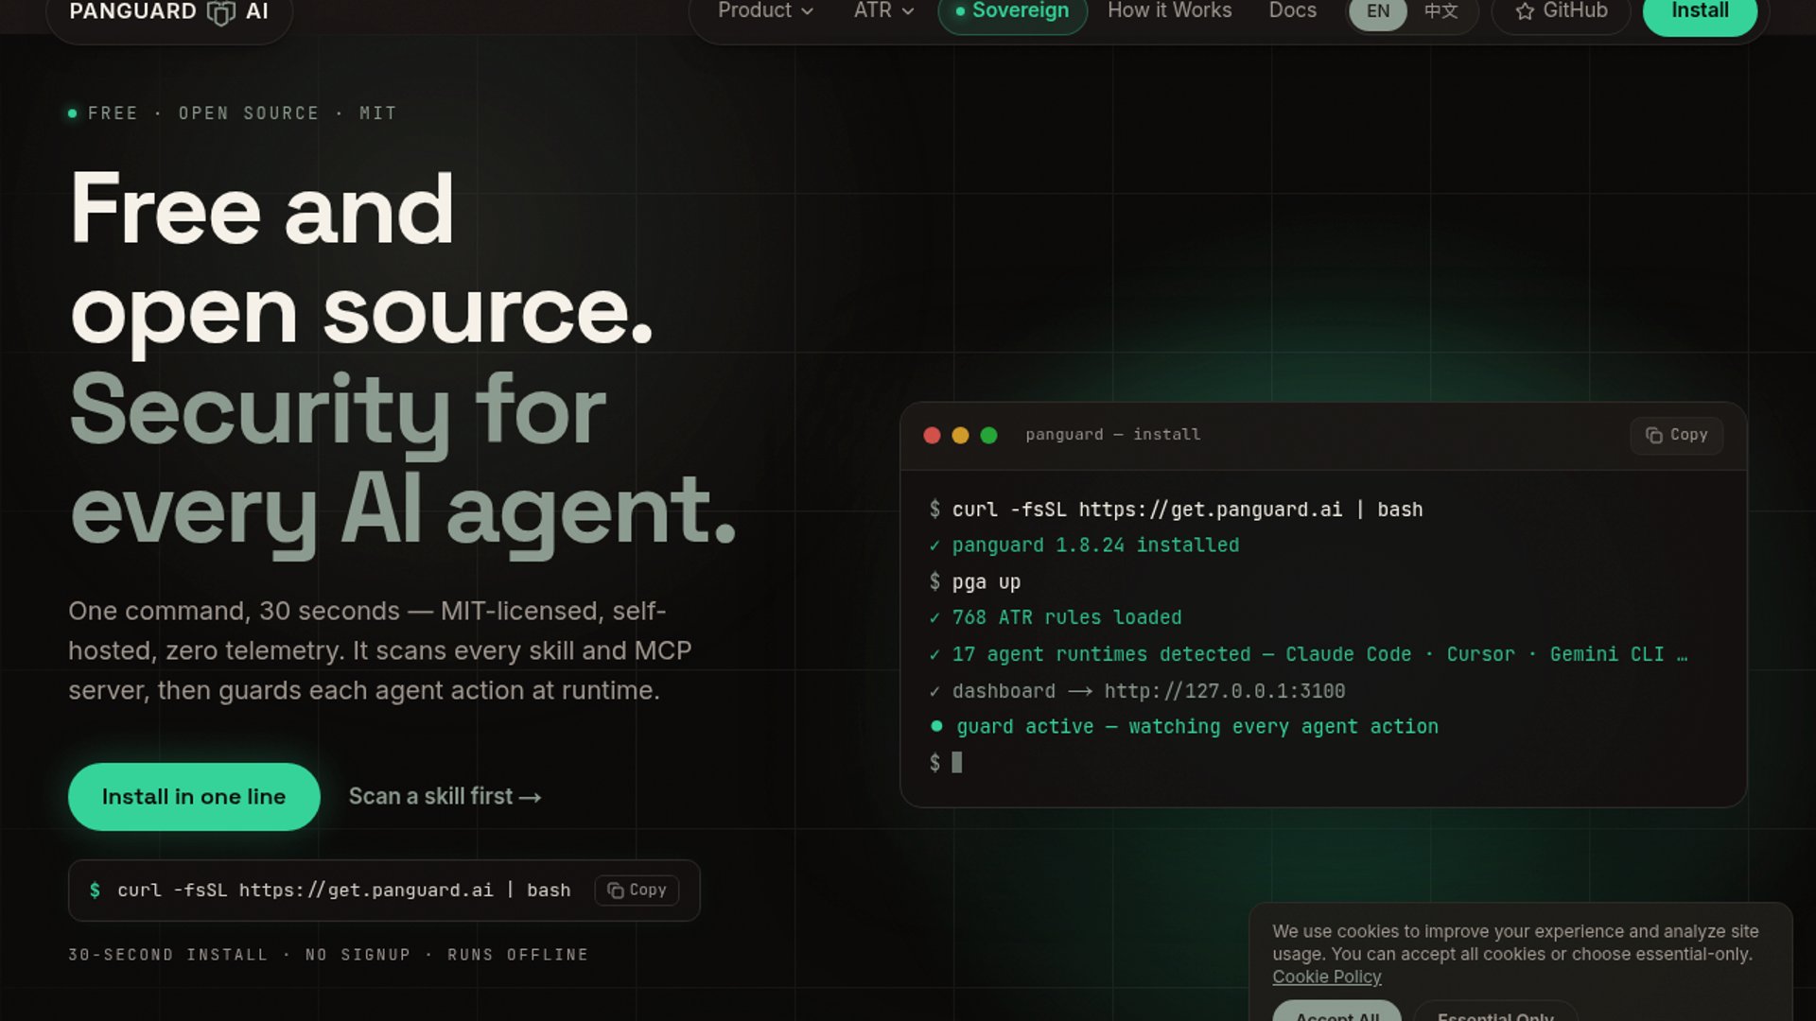This screenshot has height=1021, width=1816.
Task: Click 'guard active' status line
Action: pyautogui.click(x=1184, y=727)
